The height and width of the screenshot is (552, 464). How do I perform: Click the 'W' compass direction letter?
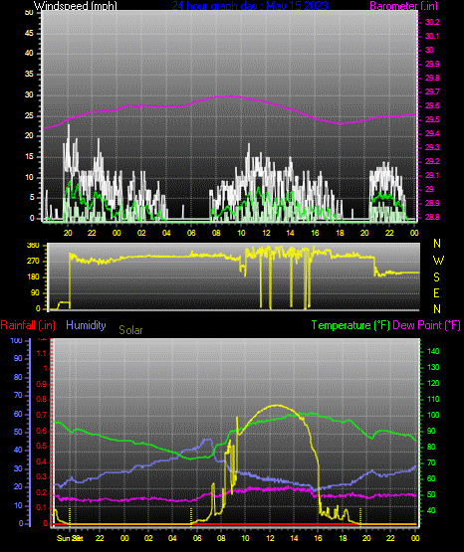point(438,261)
